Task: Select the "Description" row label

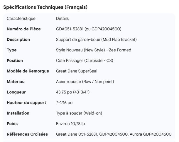Action: point(18,39)
